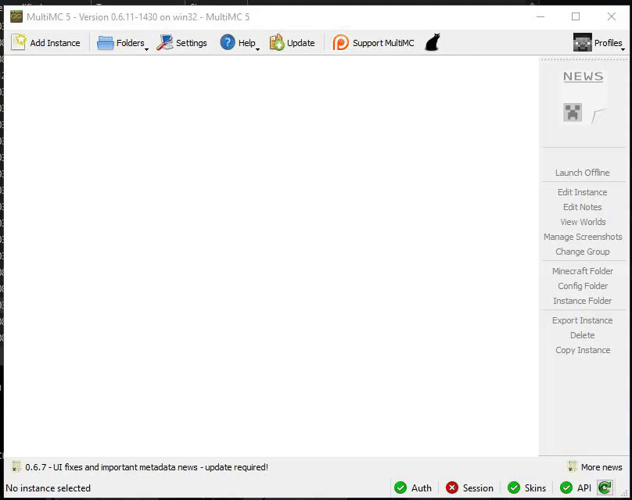Open the Folders dropdown menu

click(123, 43)
